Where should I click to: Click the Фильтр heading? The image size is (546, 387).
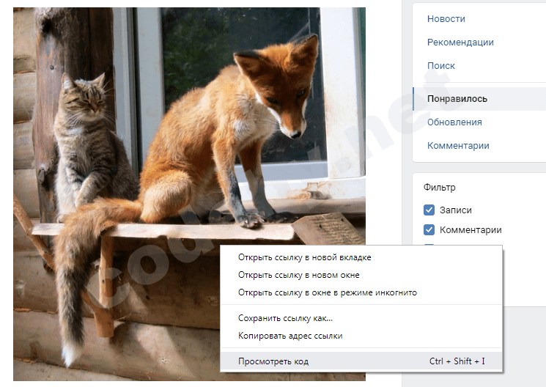click(439, 187)
